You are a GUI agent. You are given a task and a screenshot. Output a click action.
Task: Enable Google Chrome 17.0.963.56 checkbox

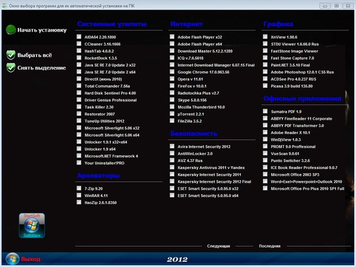(x=172, y=72)
